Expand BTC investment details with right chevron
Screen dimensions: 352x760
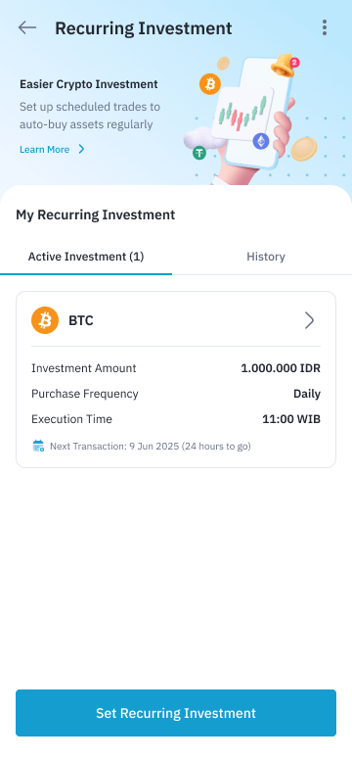click(x=309, y=320)
